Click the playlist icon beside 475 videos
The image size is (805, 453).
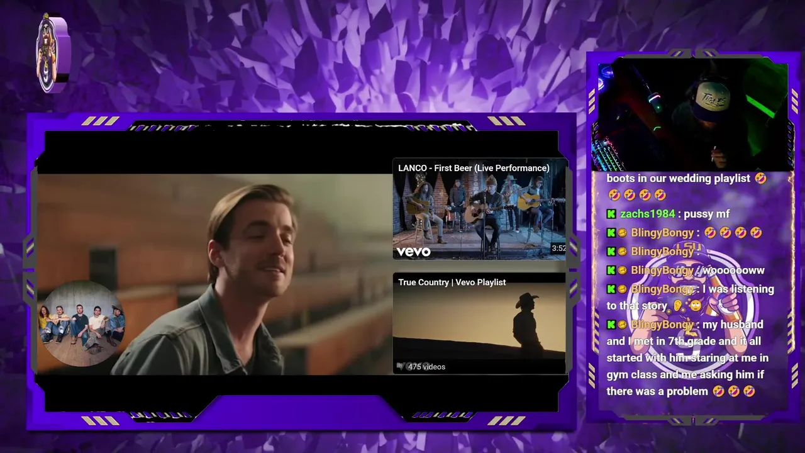[x=400, y=366]
